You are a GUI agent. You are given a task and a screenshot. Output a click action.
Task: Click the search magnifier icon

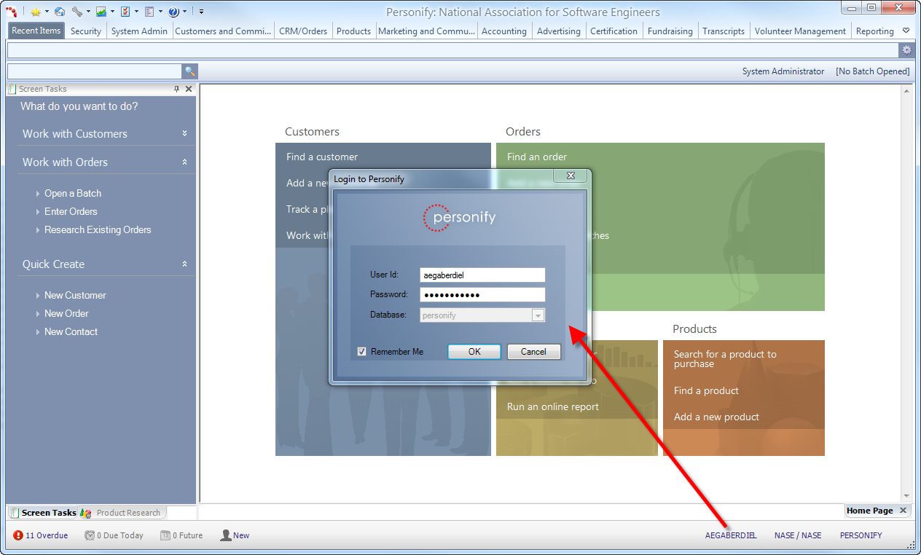(189, 71)
